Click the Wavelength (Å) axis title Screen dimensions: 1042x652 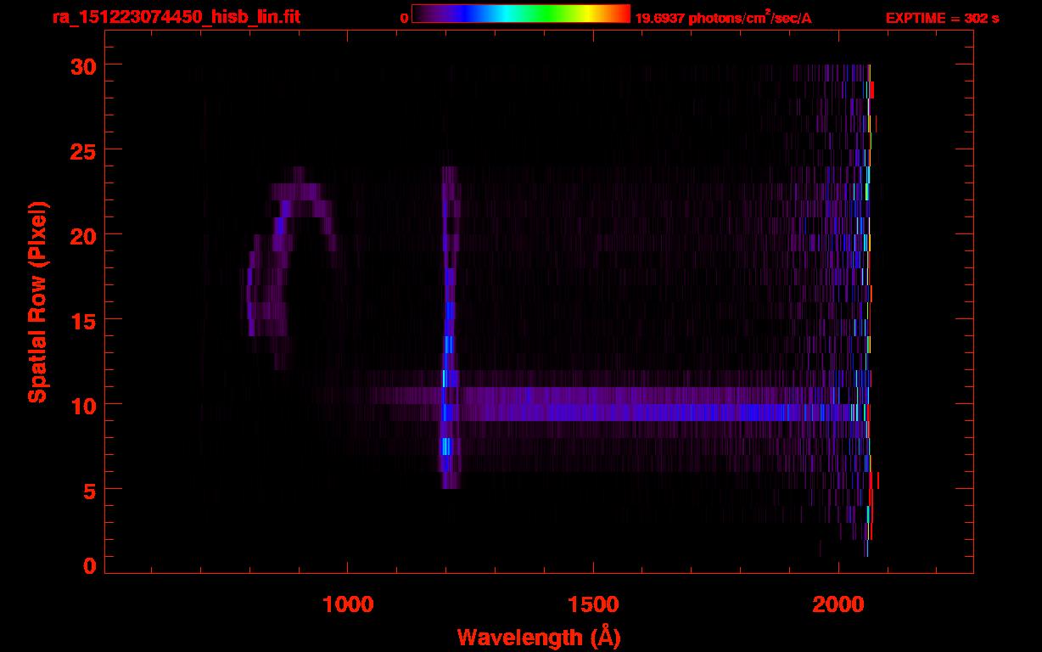539,637
